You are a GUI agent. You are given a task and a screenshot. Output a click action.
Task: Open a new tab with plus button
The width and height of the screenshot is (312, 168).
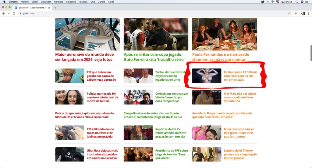point(55,8)
